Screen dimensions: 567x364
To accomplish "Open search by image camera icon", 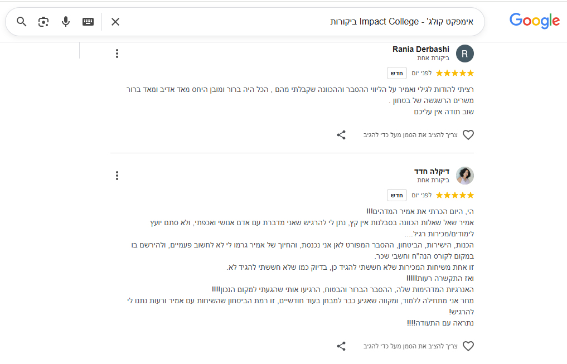I will [x=43, y=22].
